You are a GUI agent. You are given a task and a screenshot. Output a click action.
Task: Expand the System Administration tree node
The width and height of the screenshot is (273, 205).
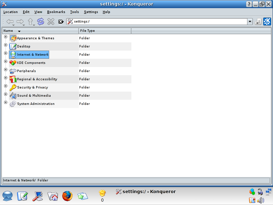click(5, 102)
